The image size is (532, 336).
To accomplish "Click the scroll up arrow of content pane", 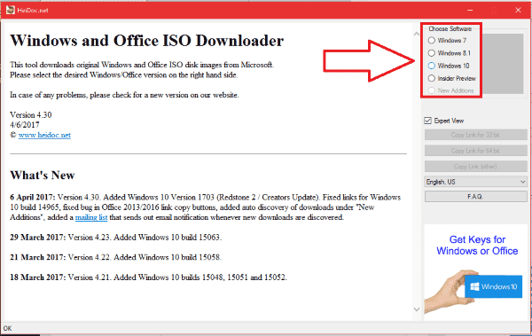I will [417, 34].
